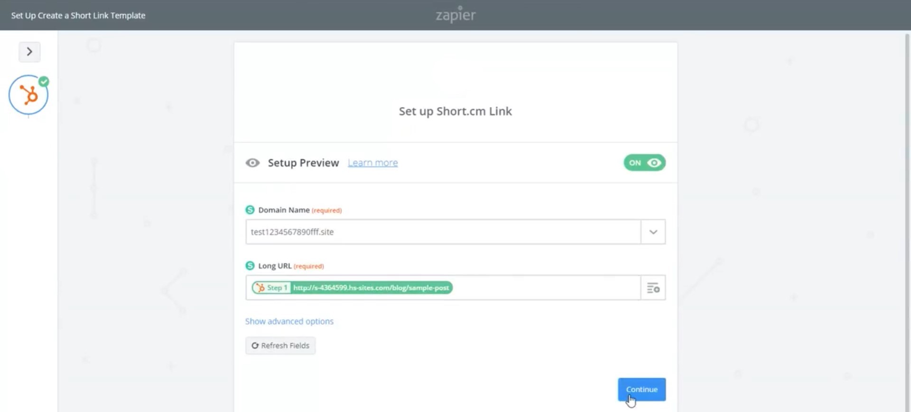911x412 pixels.
Task: Open the Domain Name dropdown arrow
Action: (653, 232)
